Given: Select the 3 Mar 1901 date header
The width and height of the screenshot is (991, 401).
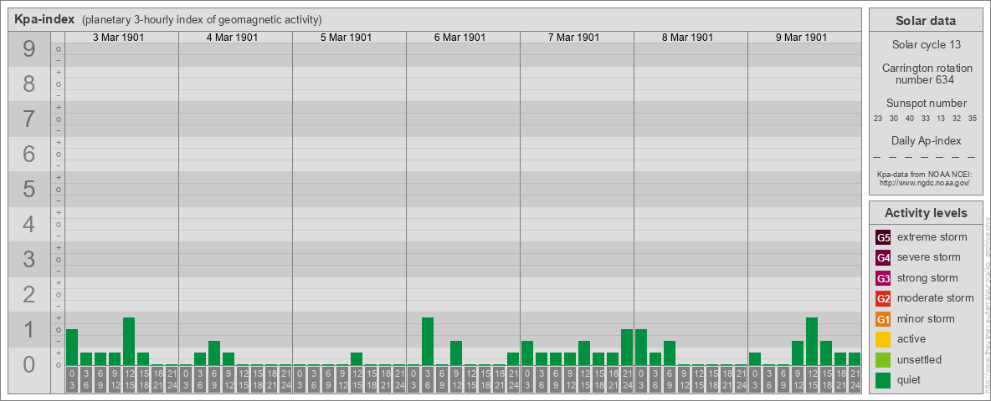Looking at the screenshot, I should 118,38.
